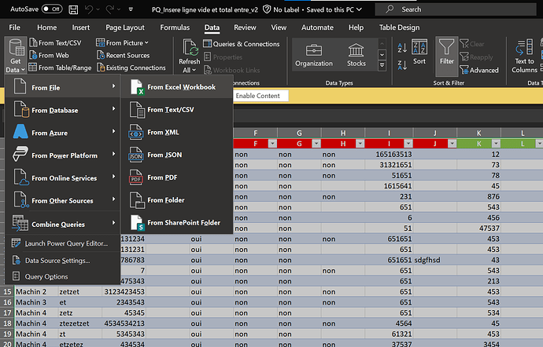Viewport: 543px width, 347px height.
Task: Switch to the Automate tab
Action: coord(317,27)
